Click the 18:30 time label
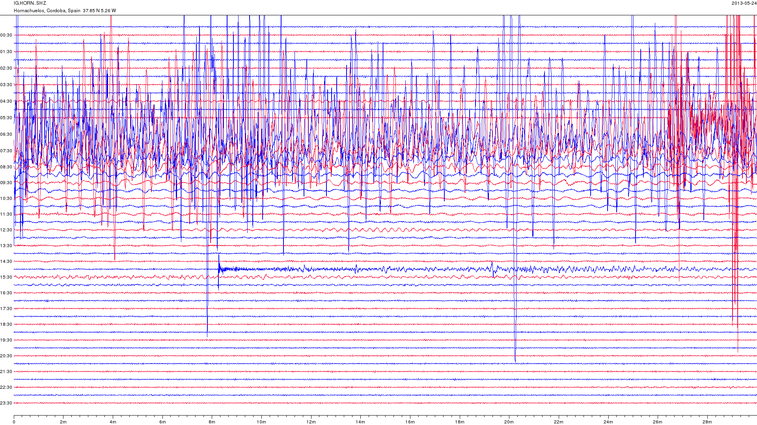 (x=6, y=325)
